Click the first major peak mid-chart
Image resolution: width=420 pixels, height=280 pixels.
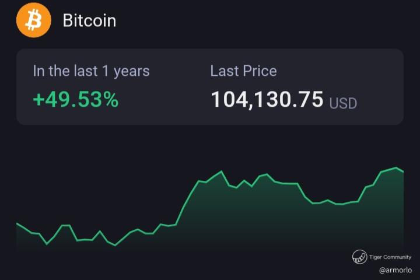tap(221, 171)
